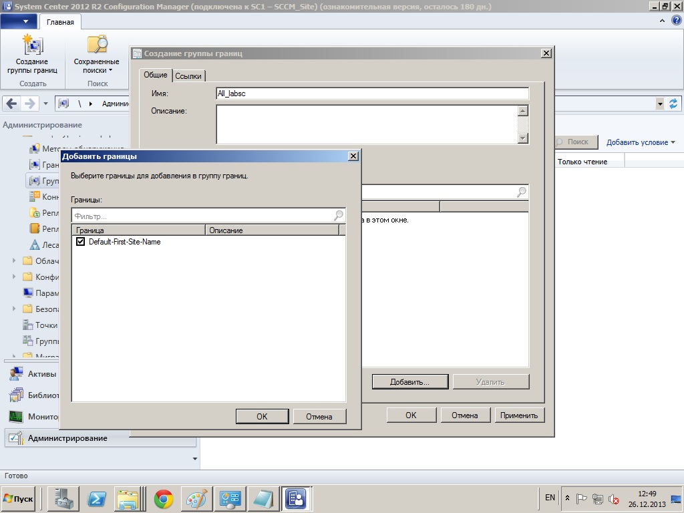Click OK in Добавить границы dialog
This screenshot has height=513, width=684.
point(262,417)
